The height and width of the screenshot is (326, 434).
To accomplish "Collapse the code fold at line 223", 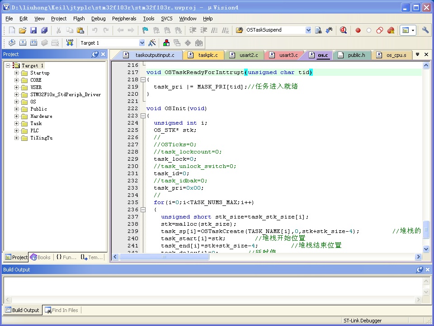I will (x=143, y=116).
